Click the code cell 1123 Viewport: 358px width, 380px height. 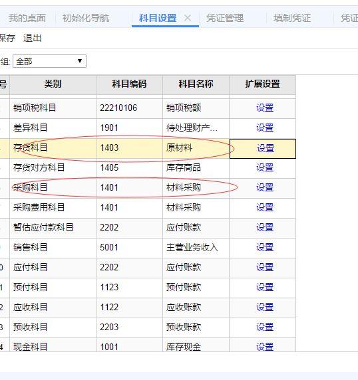129,288
